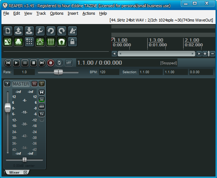The width and height of the screenshot is (217, 178).
Task: Open master routing with the io button
Action: pos(42,100)
